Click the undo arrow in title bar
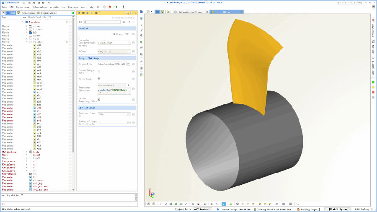 [49, 3]
